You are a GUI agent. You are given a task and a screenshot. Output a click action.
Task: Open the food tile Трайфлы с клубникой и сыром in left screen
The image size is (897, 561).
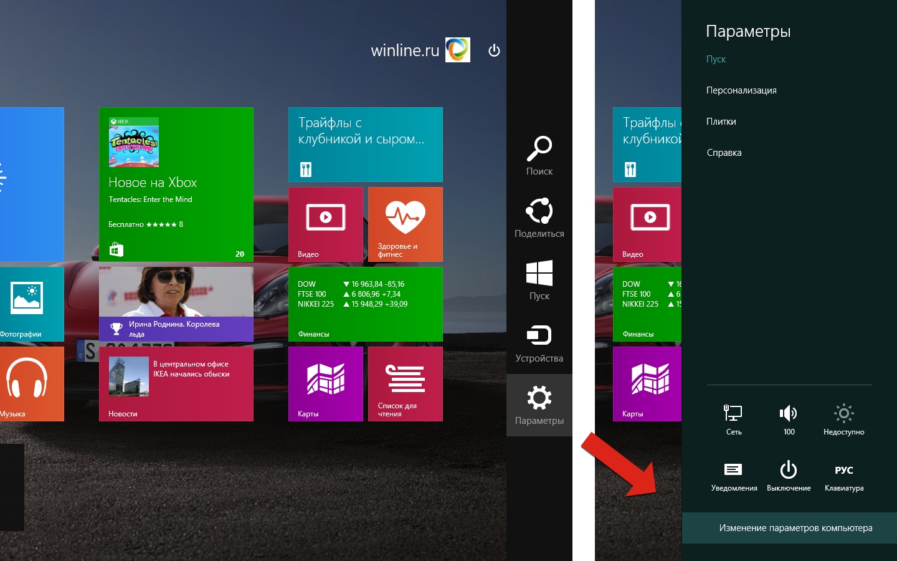tap(366, 145)
